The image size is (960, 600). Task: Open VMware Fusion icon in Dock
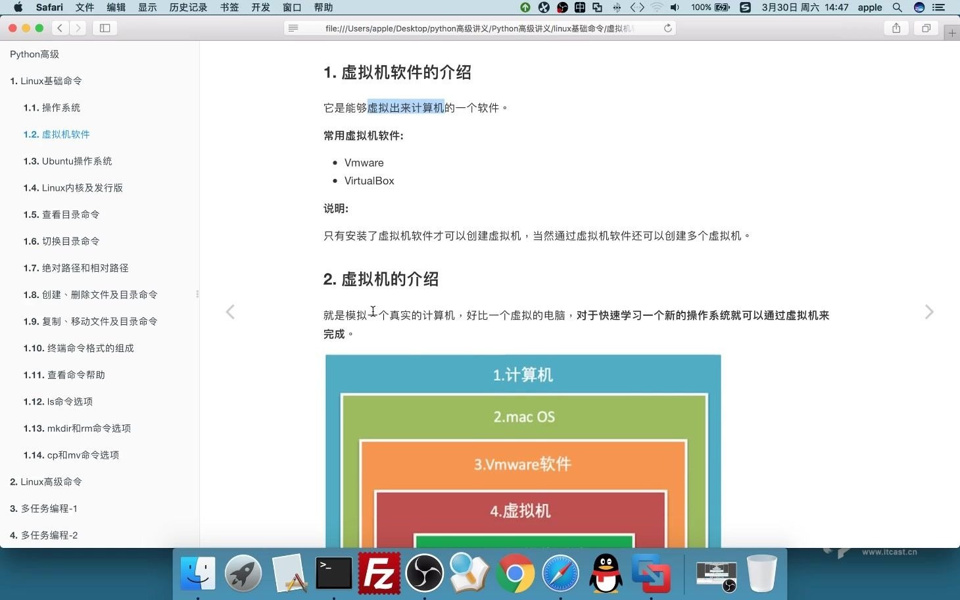(651, 574)
